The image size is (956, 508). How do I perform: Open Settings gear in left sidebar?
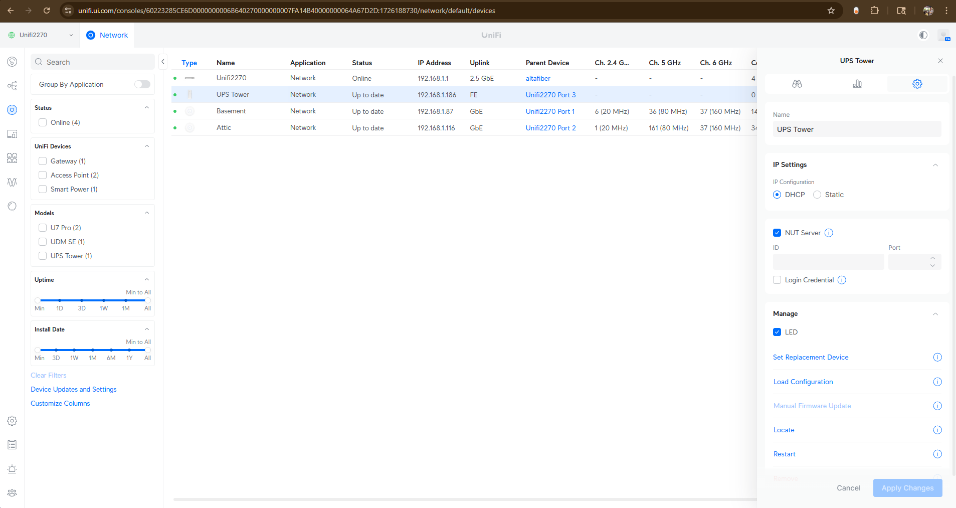tap(12, 421)
